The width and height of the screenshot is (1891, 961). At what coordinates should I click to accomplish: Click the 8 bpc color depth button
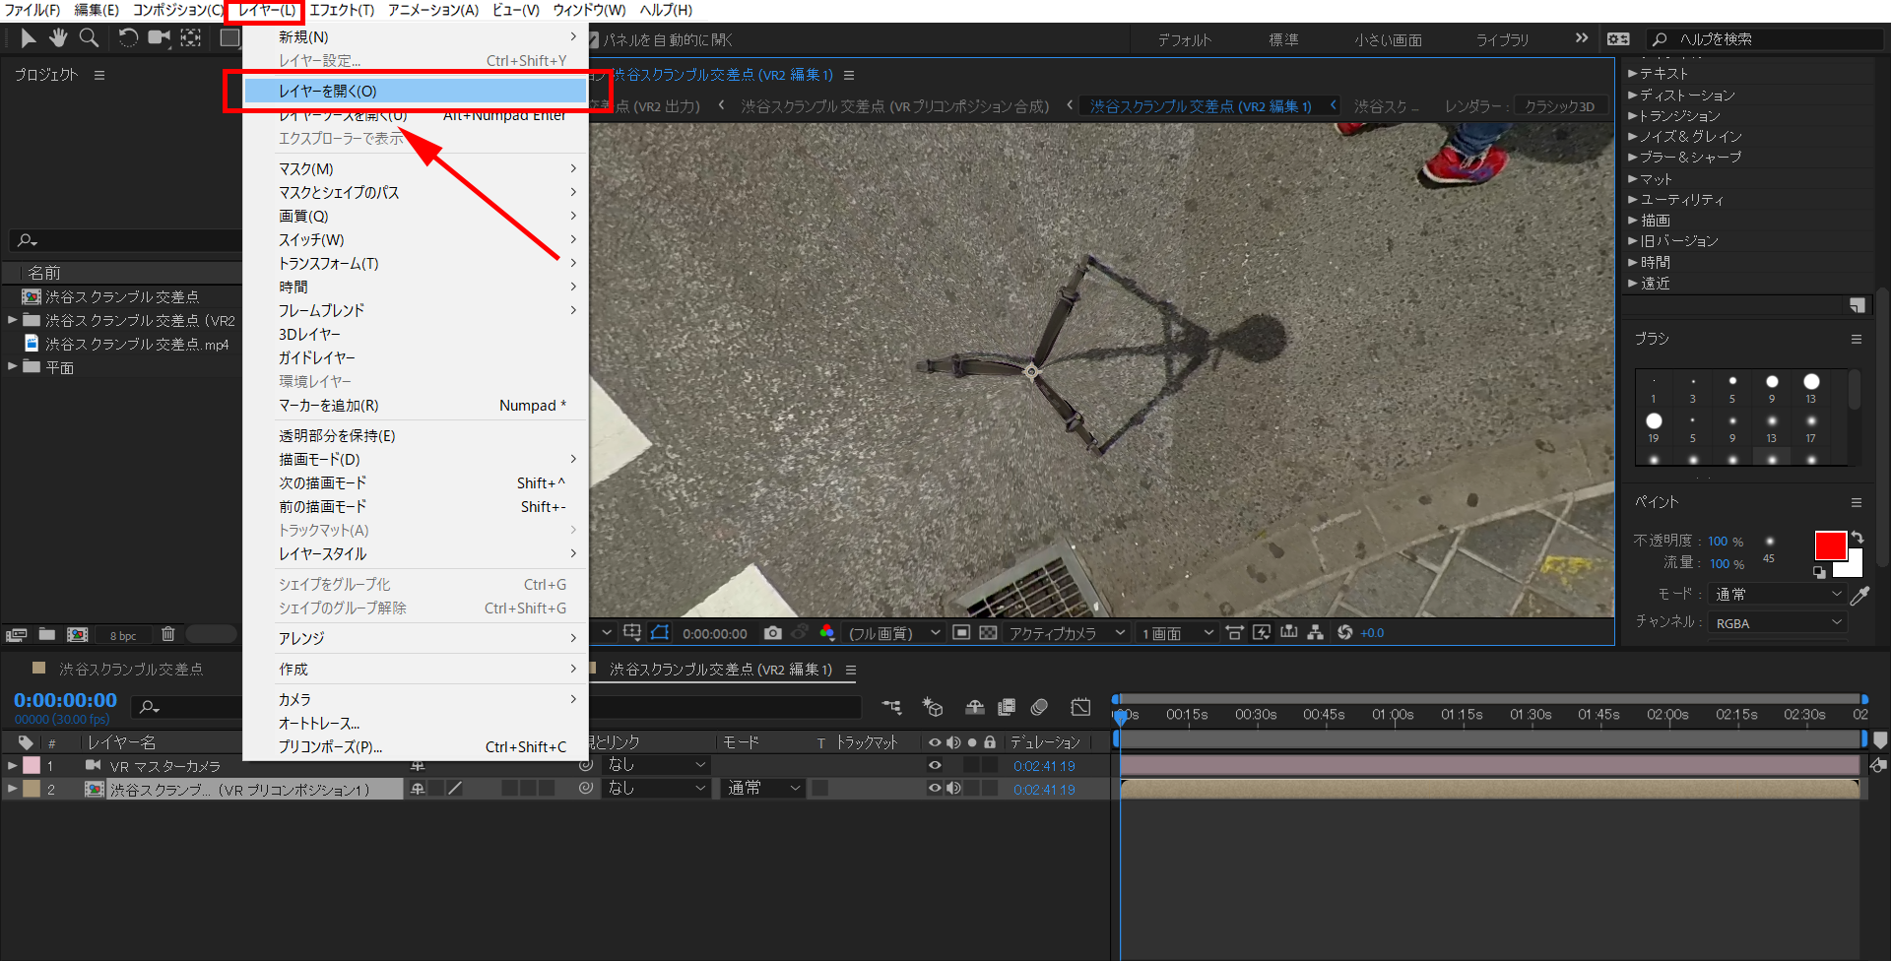tap(123, 636)
